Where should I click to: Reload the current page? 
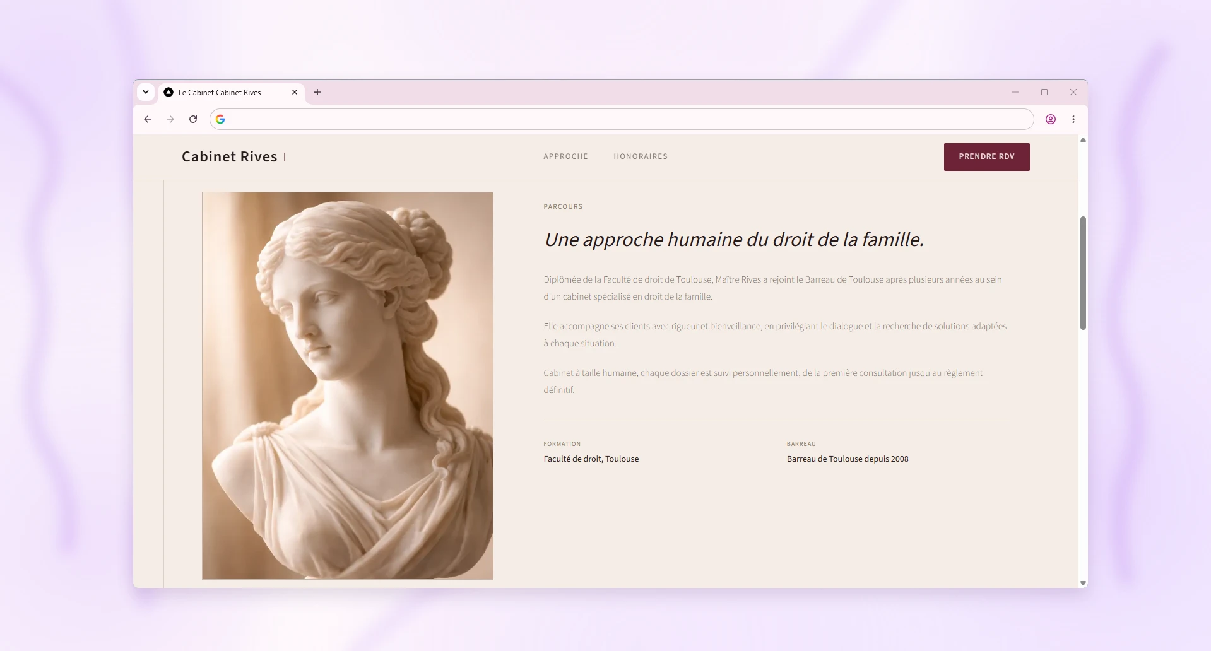pos(193,119)
